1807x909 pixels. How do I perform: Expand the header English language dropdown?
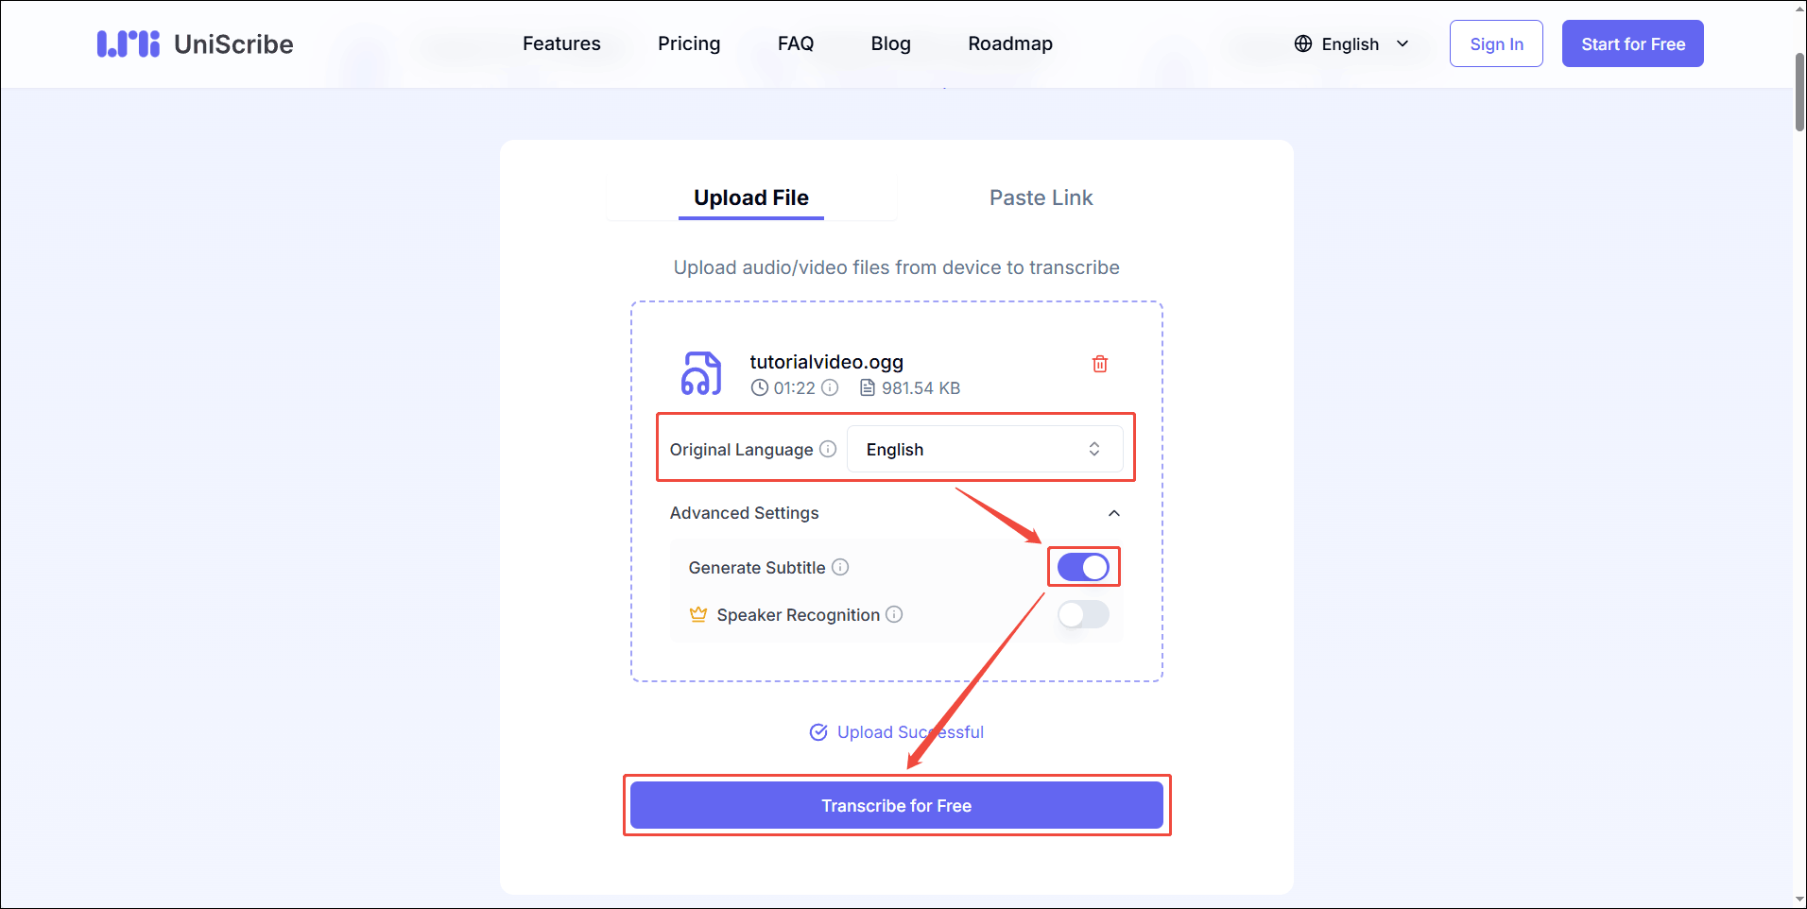(x=1403, y=43)
